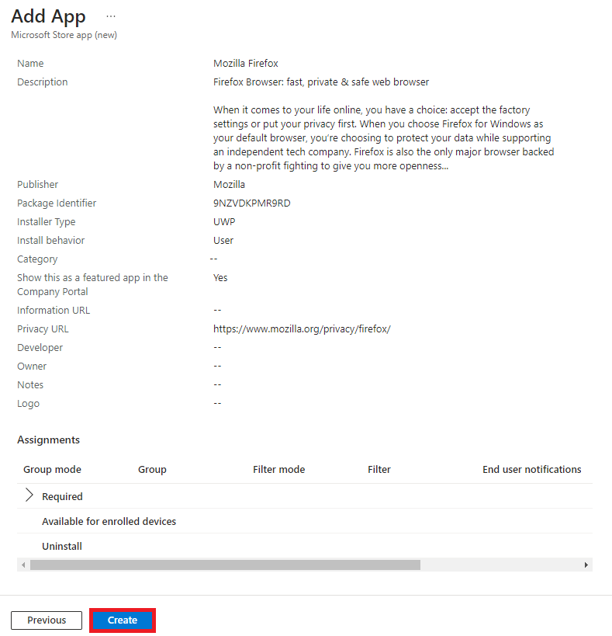The image size is (612, 636).
Task: Click the Filter mode column header
Action: click(279, 469)
